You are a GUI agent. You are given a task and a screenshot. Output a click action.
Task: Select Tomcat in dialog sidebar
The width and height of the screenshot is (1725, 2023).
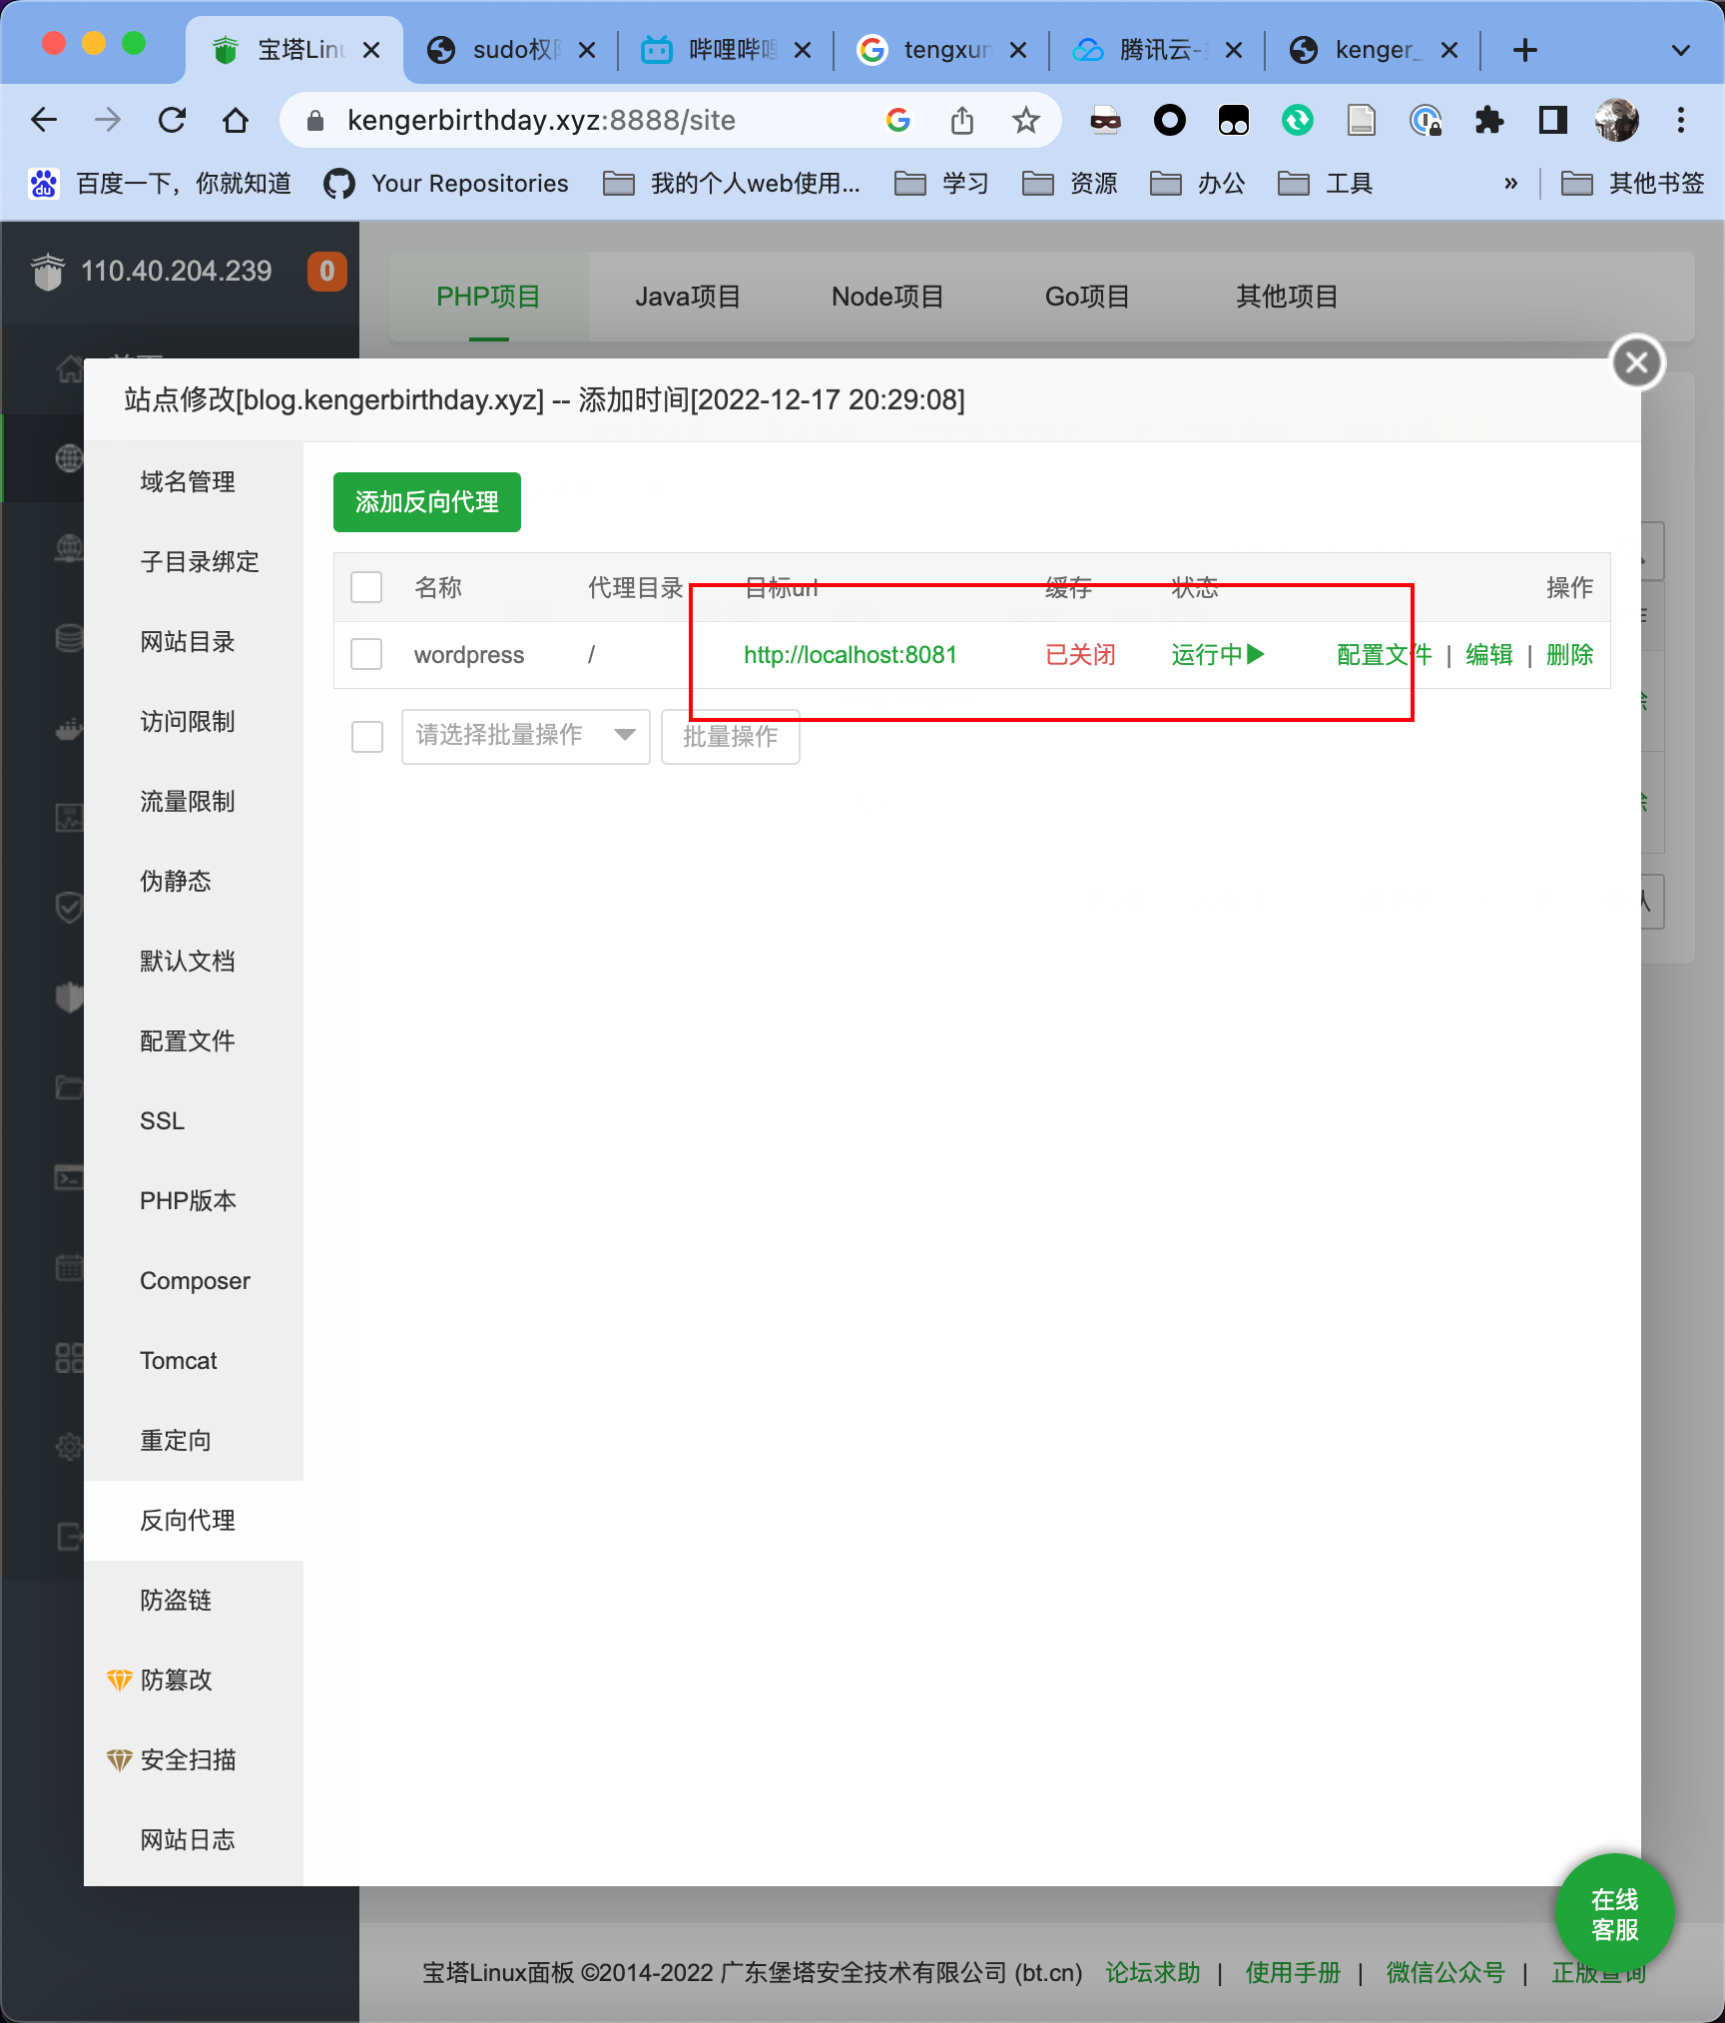194,1361
